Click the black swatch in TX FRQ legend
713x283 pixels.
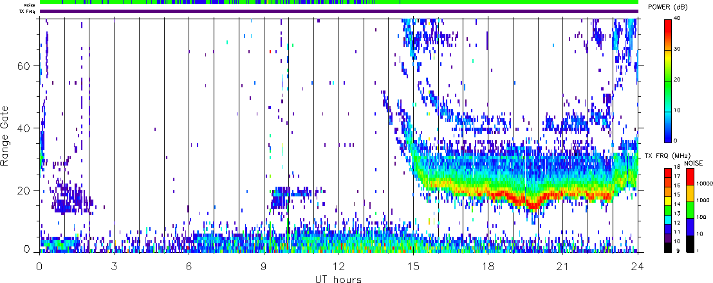[668, 248]
